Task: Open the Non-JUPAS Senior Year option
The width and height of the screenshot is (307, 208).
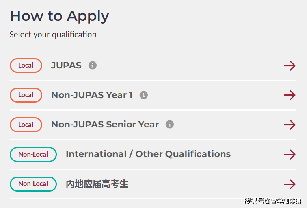Action: [105, 125]
